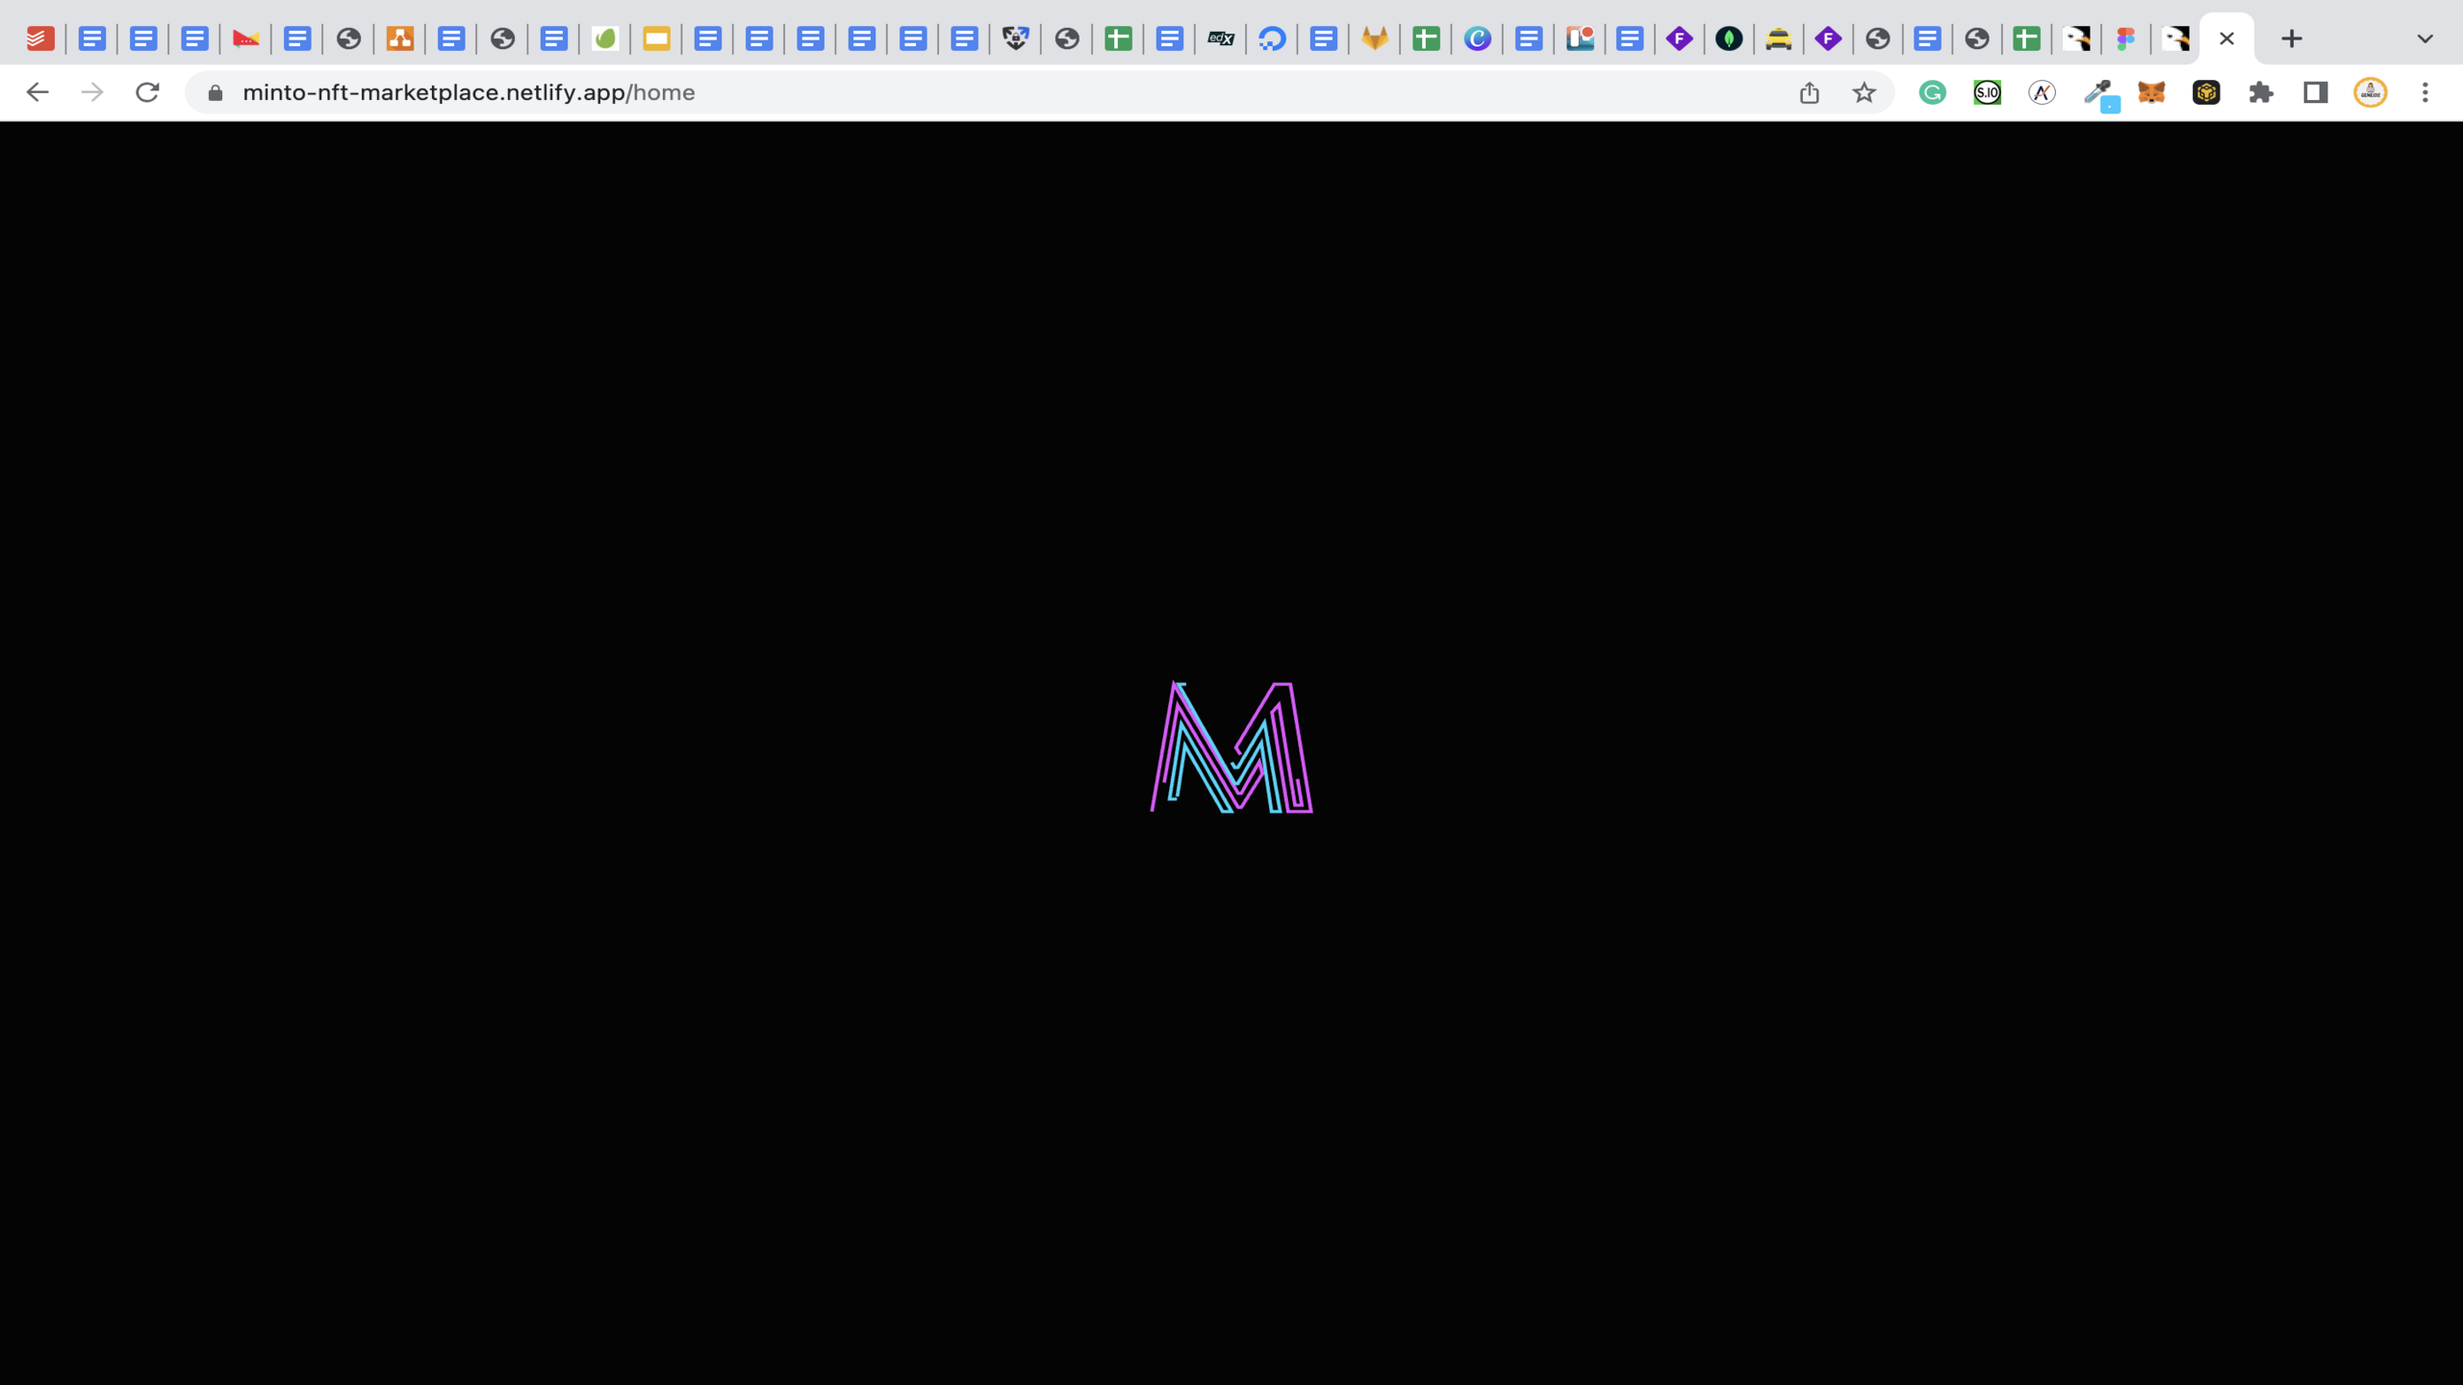Open the Extensions puzzle piece menu
Image resolution: width=2463 pixels, height=1385 pixels.
click(x=2261, y=92)
